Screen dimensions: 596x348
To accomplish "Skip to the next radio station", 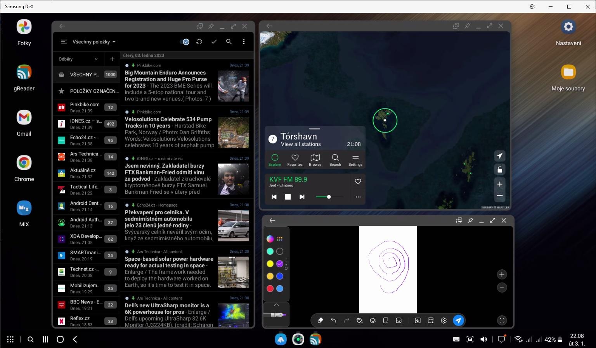I will point(302,197).
